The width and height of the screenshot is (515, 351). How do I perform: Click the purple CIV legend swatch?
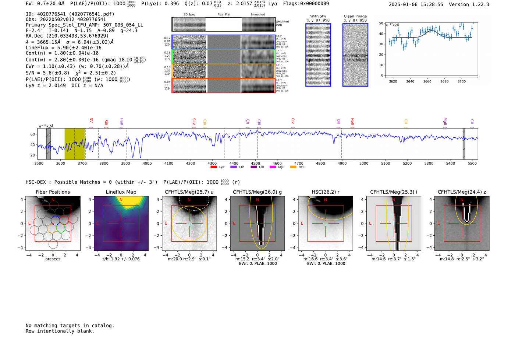233,167
